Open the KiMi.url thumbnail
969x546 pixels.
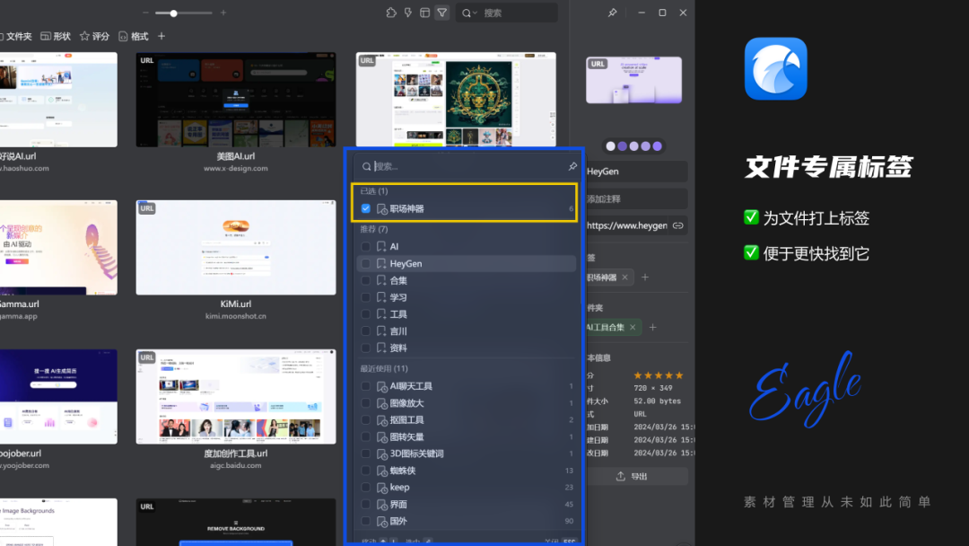pyautogui.click(x=235, y=247)
